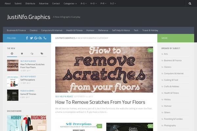Open the About page

point(8,4)
